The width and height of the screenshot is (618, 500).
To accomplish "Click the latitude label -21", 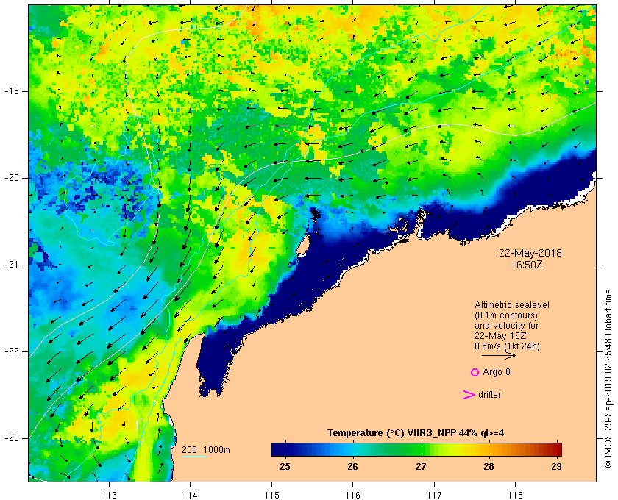I will 12,265.
